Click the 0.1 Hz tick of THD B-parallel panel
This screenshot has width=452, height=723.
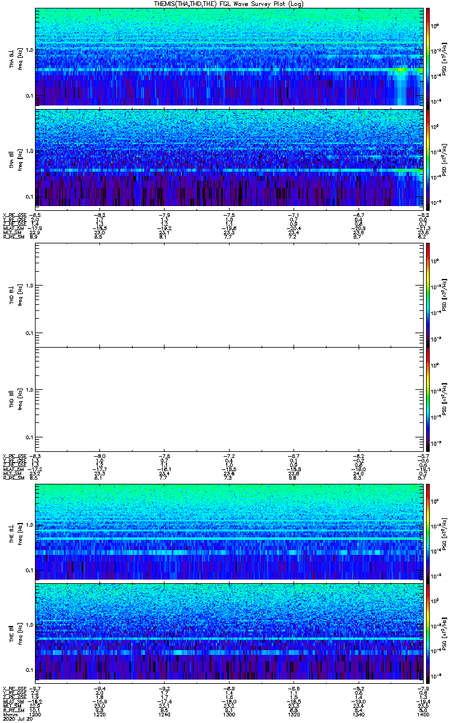click(29, 437)
